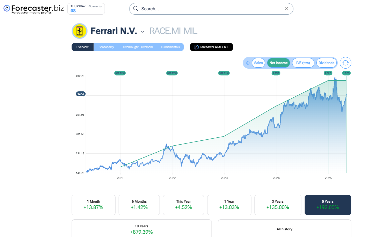Click the Ferrari company logo
The height and width of the screenshot is (237, 375).
click(80, 31)
